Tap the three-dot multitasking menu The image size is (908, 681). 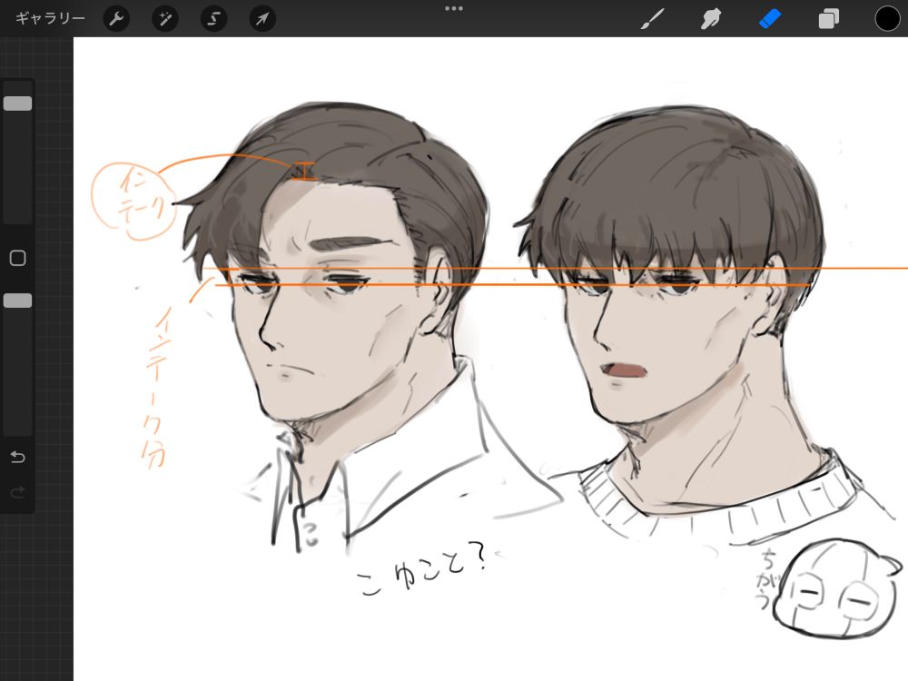454,8
